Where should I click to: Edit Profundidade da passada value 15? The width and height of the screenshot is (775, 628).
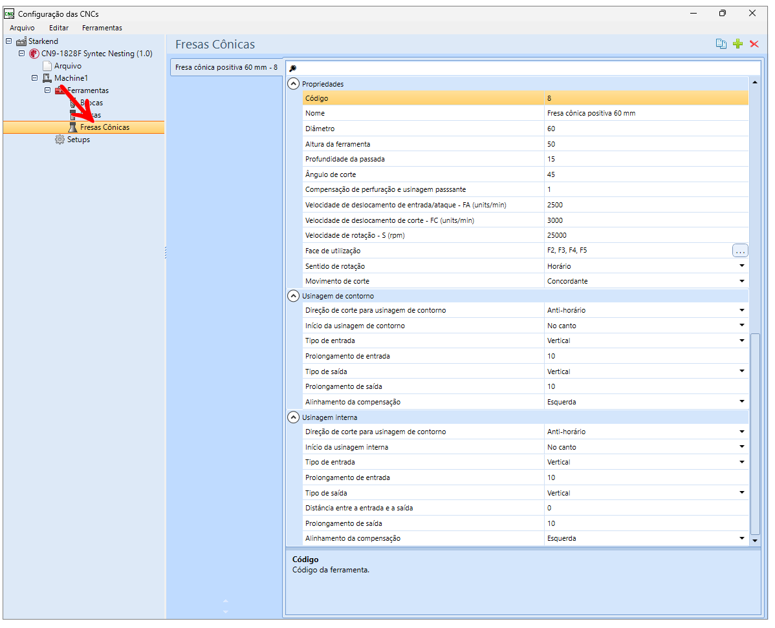pyautogui.click(x=646, y=159)
